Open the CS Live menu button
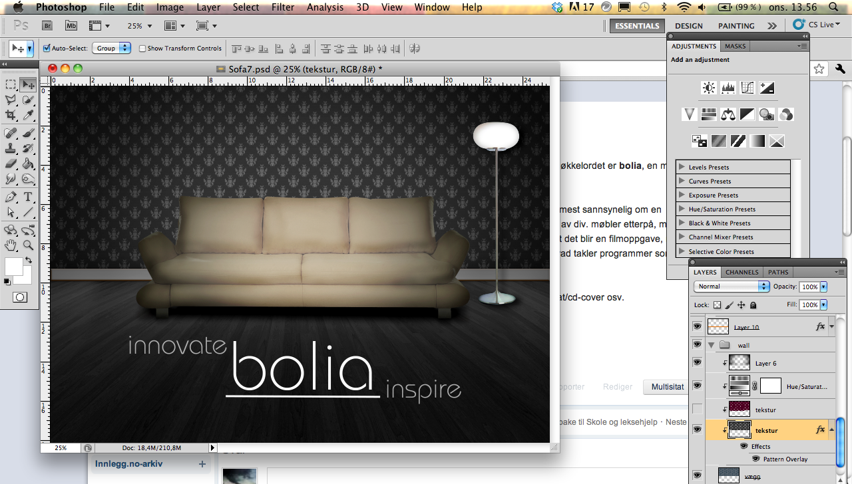The height and width of the screenshot is (484, 852). pos(816,25)
